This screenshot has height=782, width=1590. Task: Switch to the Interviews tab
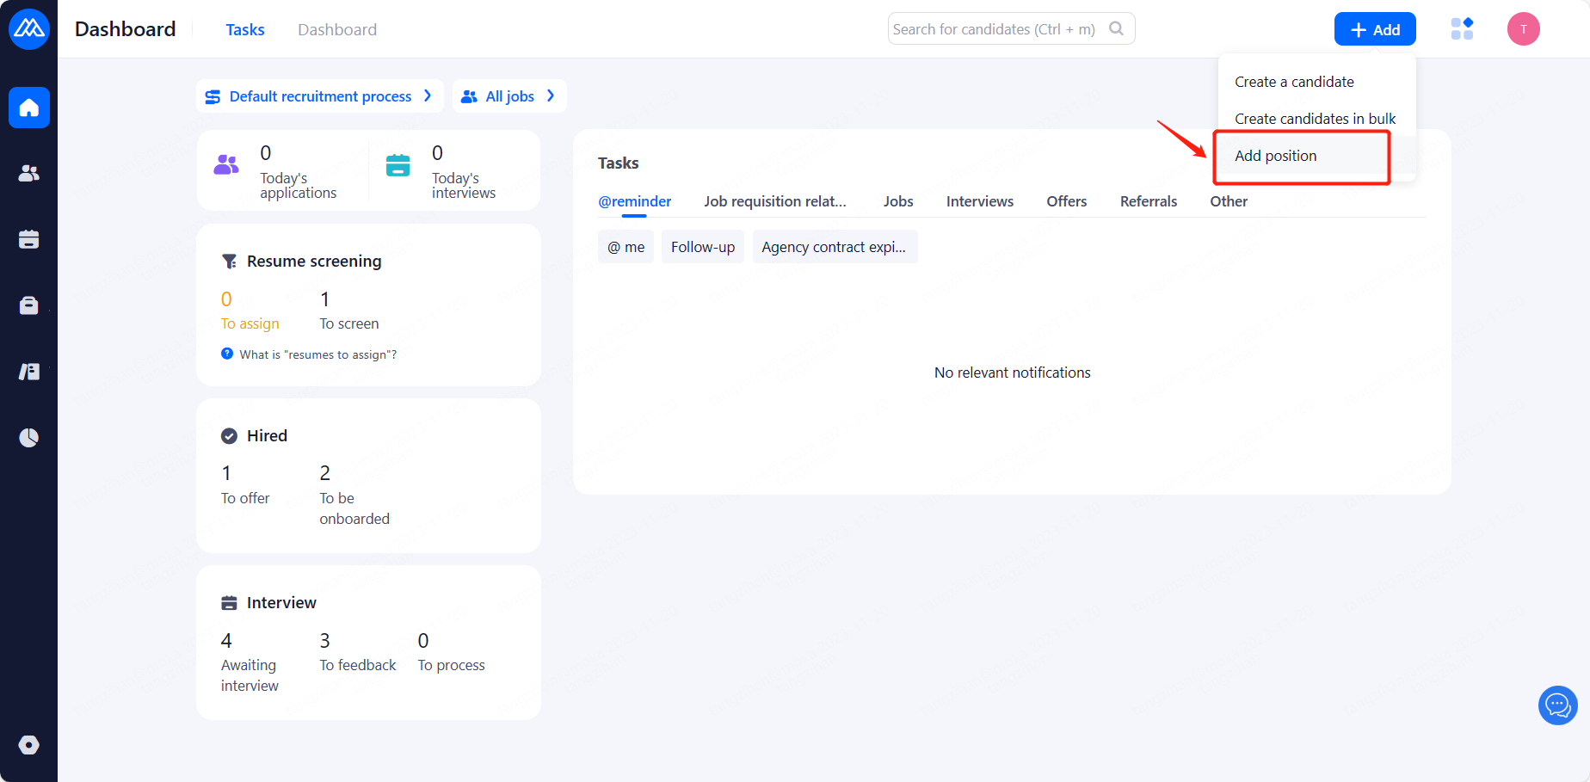979,201
